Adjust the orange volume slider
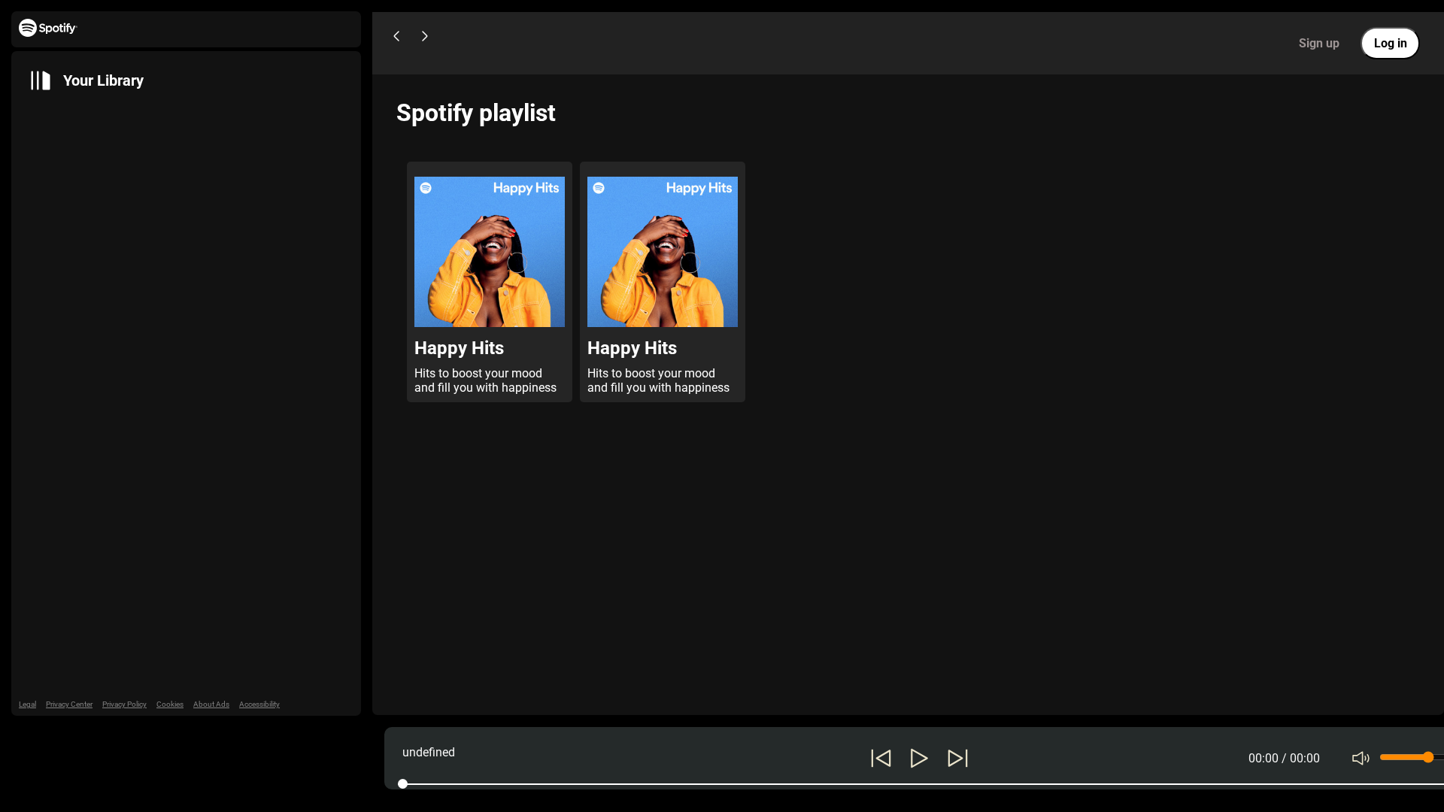 click(1412, 757)
